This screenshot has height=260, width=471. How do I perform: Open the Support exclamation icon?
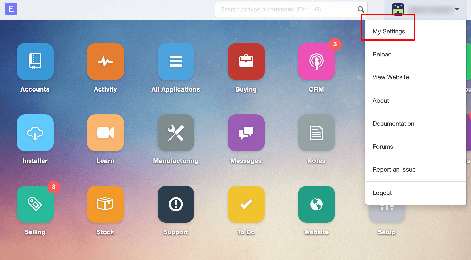click(176, 204)
